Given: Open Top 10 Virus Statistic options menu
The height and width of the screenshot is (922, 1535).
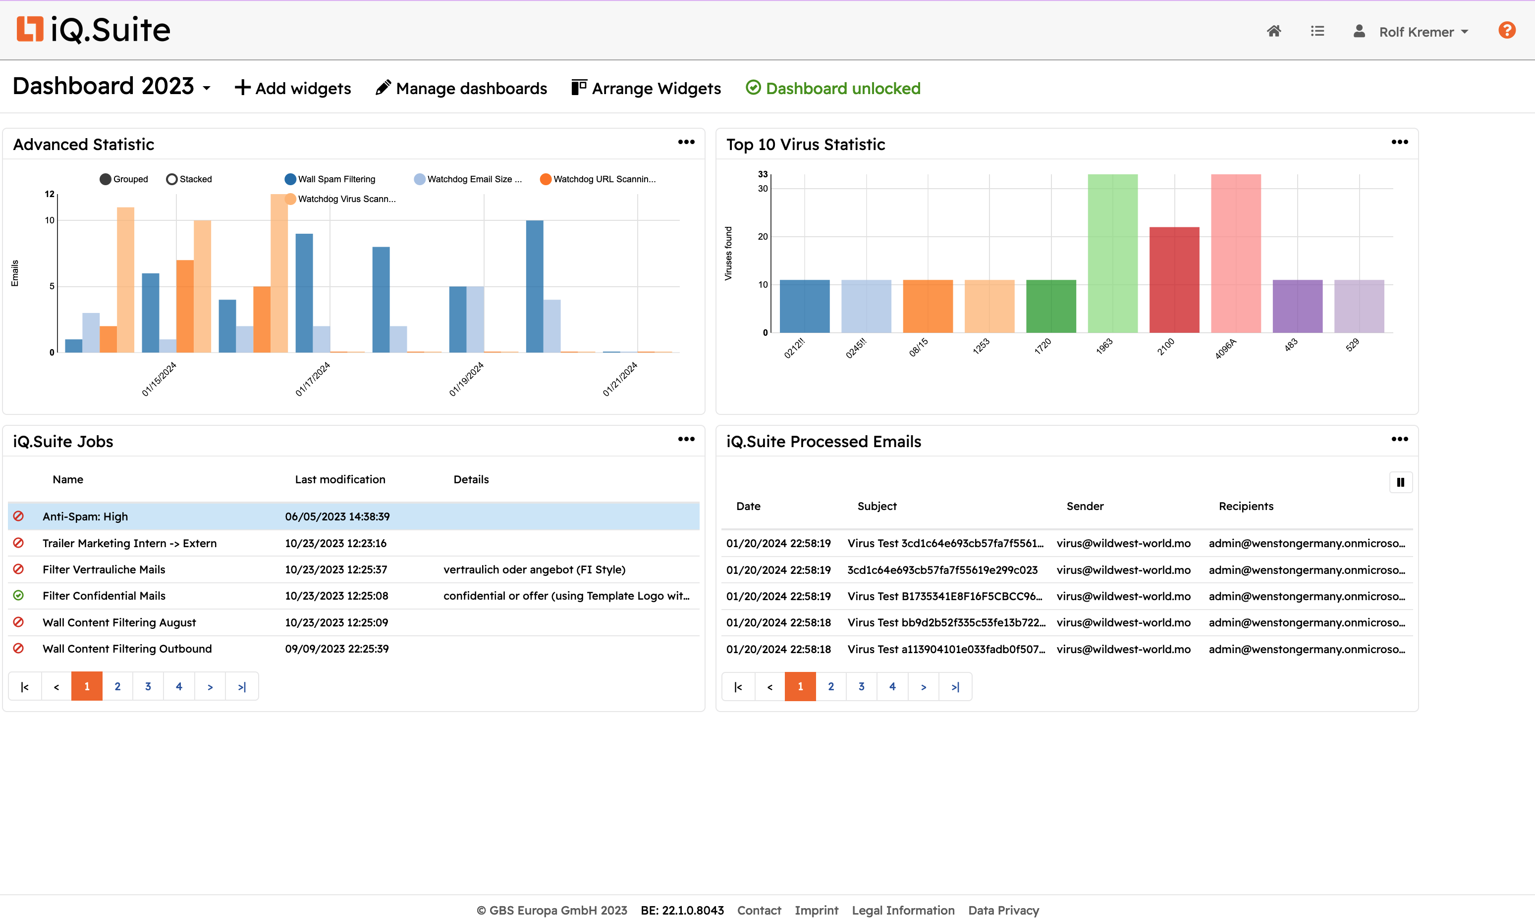Looking at the screenshot, I should pos(1399,142).
